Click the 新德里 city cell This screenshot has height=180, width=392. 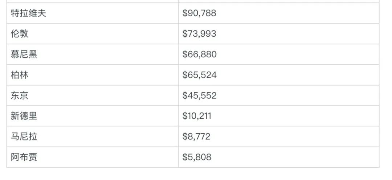(24, 116)
